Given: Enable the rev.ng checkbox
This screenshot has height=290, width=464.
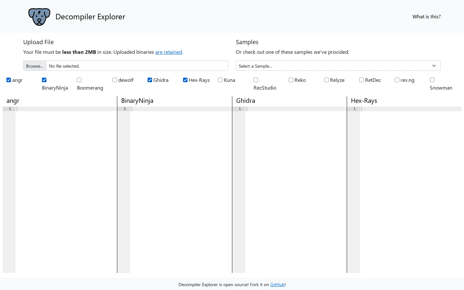Looking at the screenshot, I should (397, 80).
